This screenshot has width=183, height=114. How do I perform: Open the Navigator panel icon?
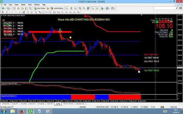pos(22,8)
